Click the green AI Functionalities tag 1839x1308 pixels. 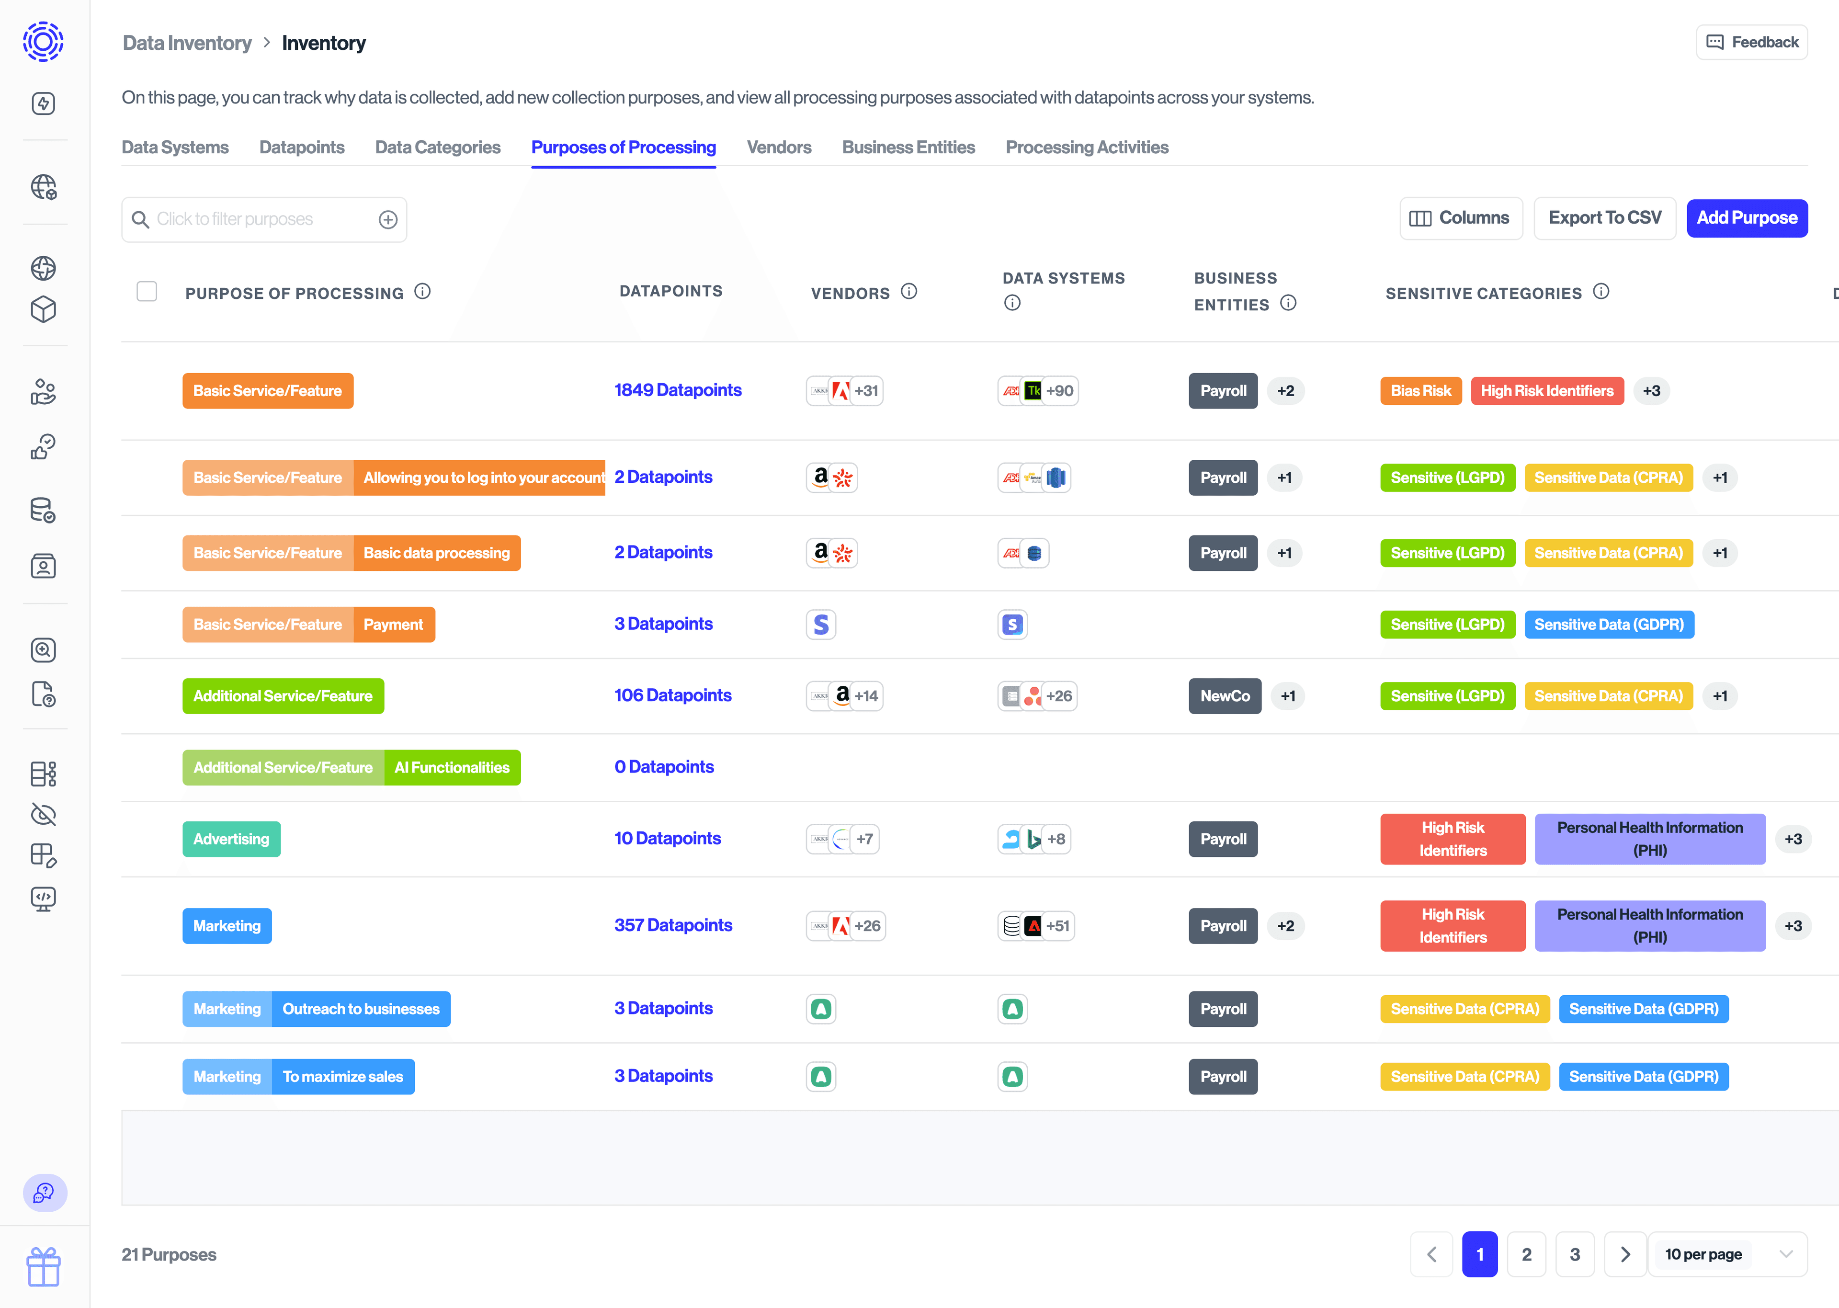(x=452, y=768)
